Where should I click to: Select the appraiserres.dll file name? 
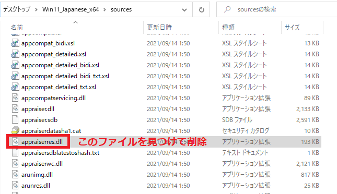42,142
